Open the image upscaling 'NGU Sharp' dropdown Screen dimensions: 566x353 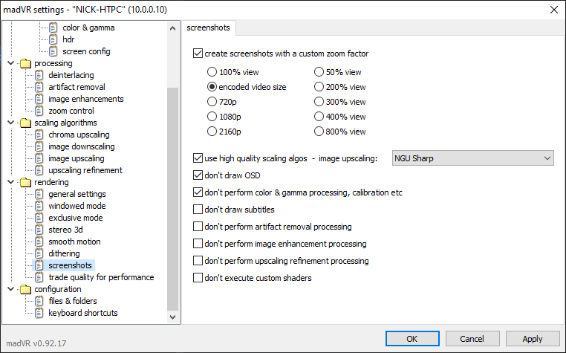point(473,158)
